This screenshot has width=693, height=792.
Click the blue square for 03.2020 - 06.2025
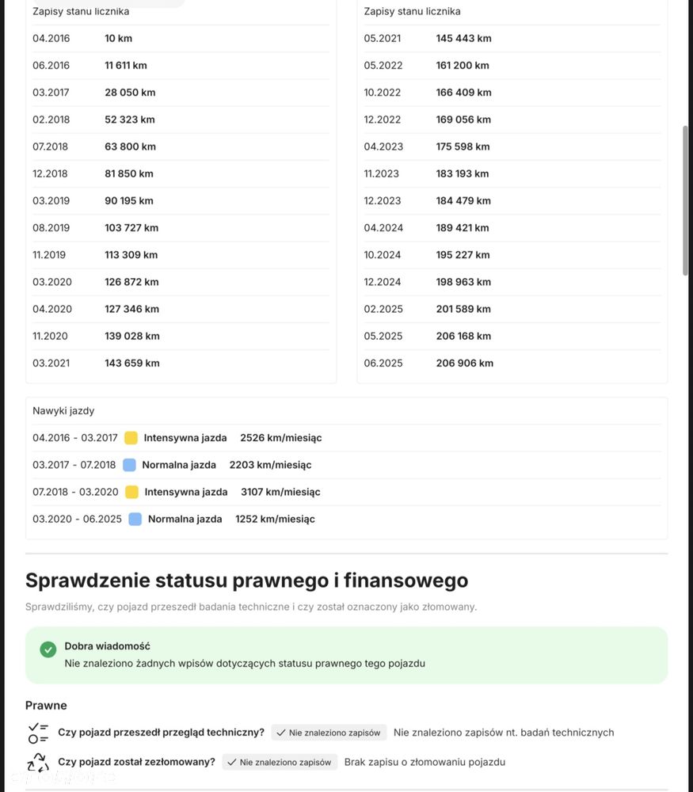(135, 519)
